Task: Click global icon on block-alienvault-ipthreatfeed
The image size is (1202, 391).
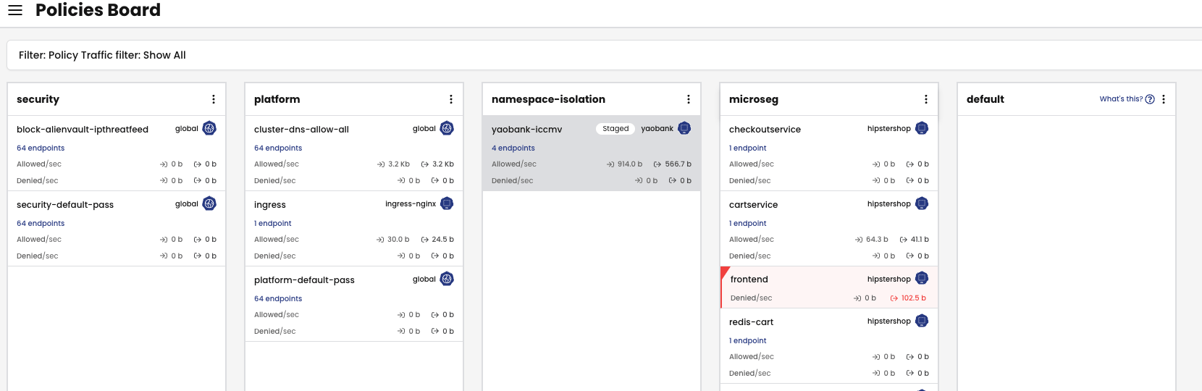Action: [x=209, y=128]
